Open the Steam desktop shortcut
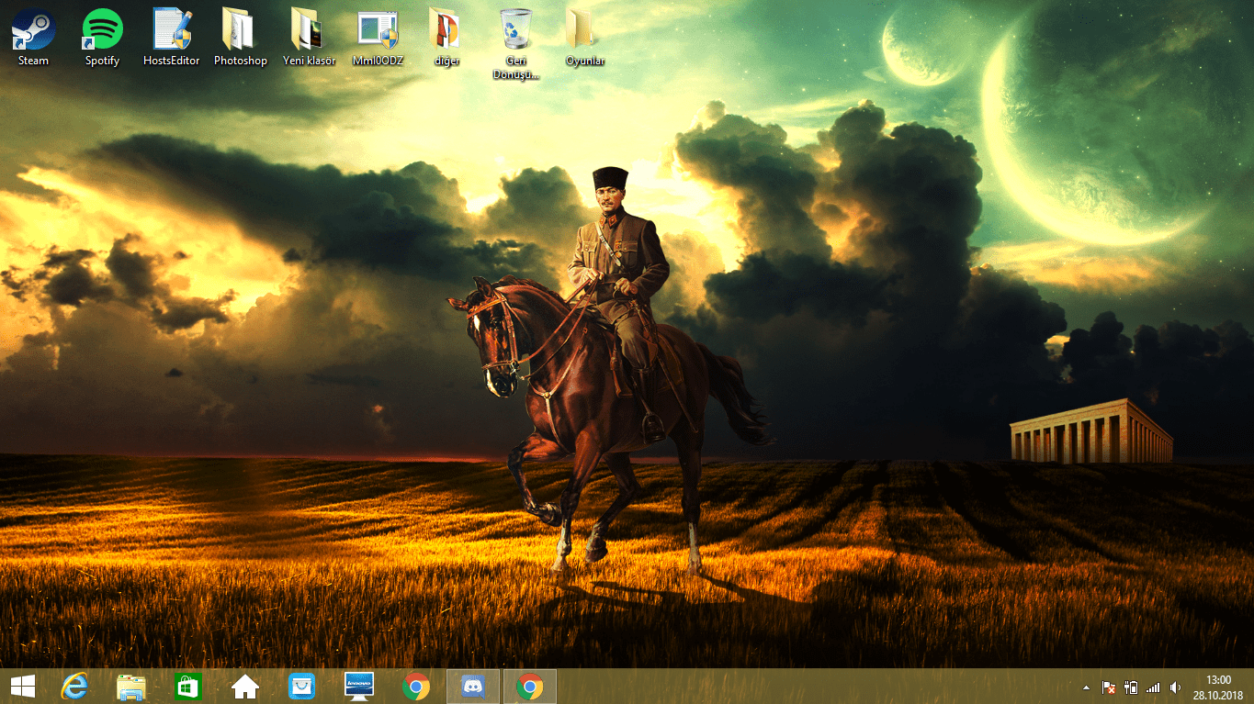The width and height of the screenshot is (1254, 704). pos(33,37)
